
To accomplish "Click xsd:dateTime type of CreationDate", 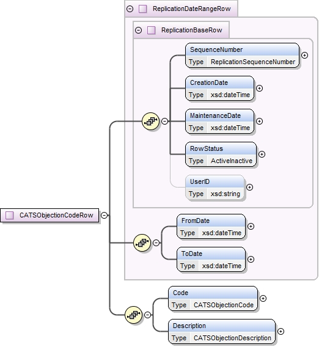I will pyautogui.click(x=230, y=95).
